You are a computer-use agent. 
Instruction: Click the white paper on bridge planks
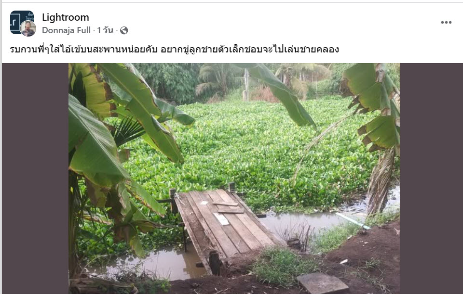(x=221, y=219)
